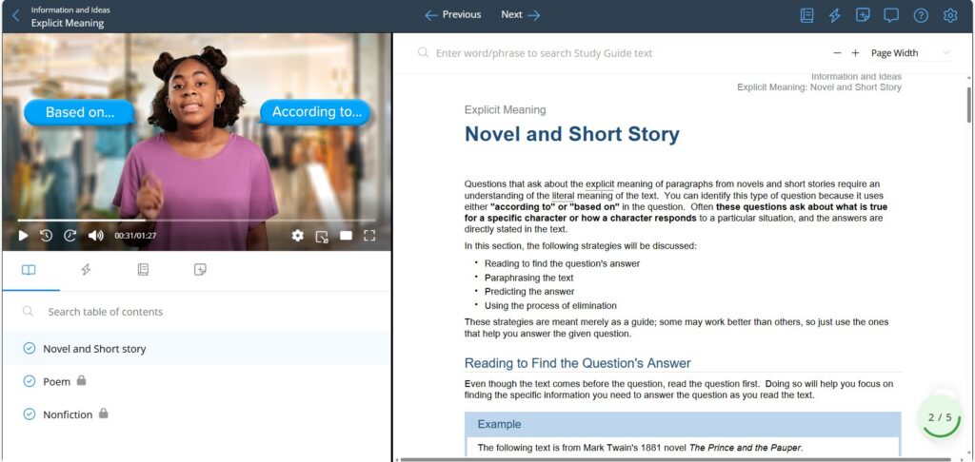This screenshot has width=975, height=462.
Task: Click the Search table of contents field
Action: pyautogui.click(x=196, y=312)
